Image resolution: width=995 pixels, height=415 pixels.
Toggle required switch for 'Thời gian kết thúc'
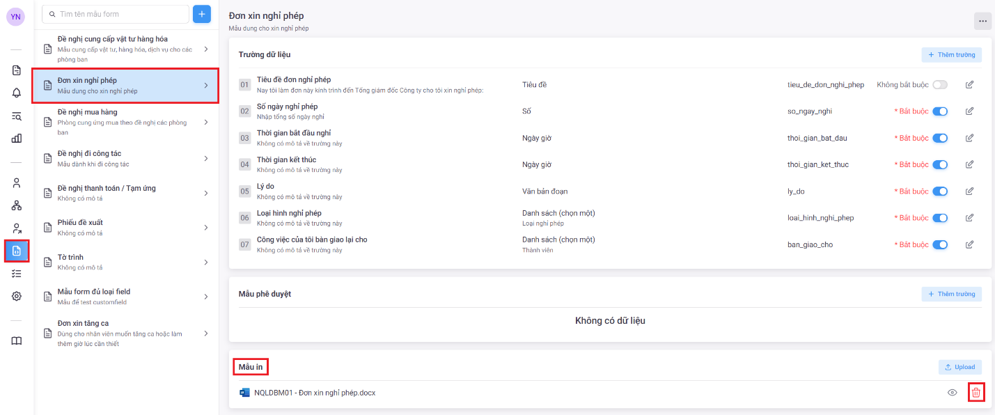coord(940,165)
